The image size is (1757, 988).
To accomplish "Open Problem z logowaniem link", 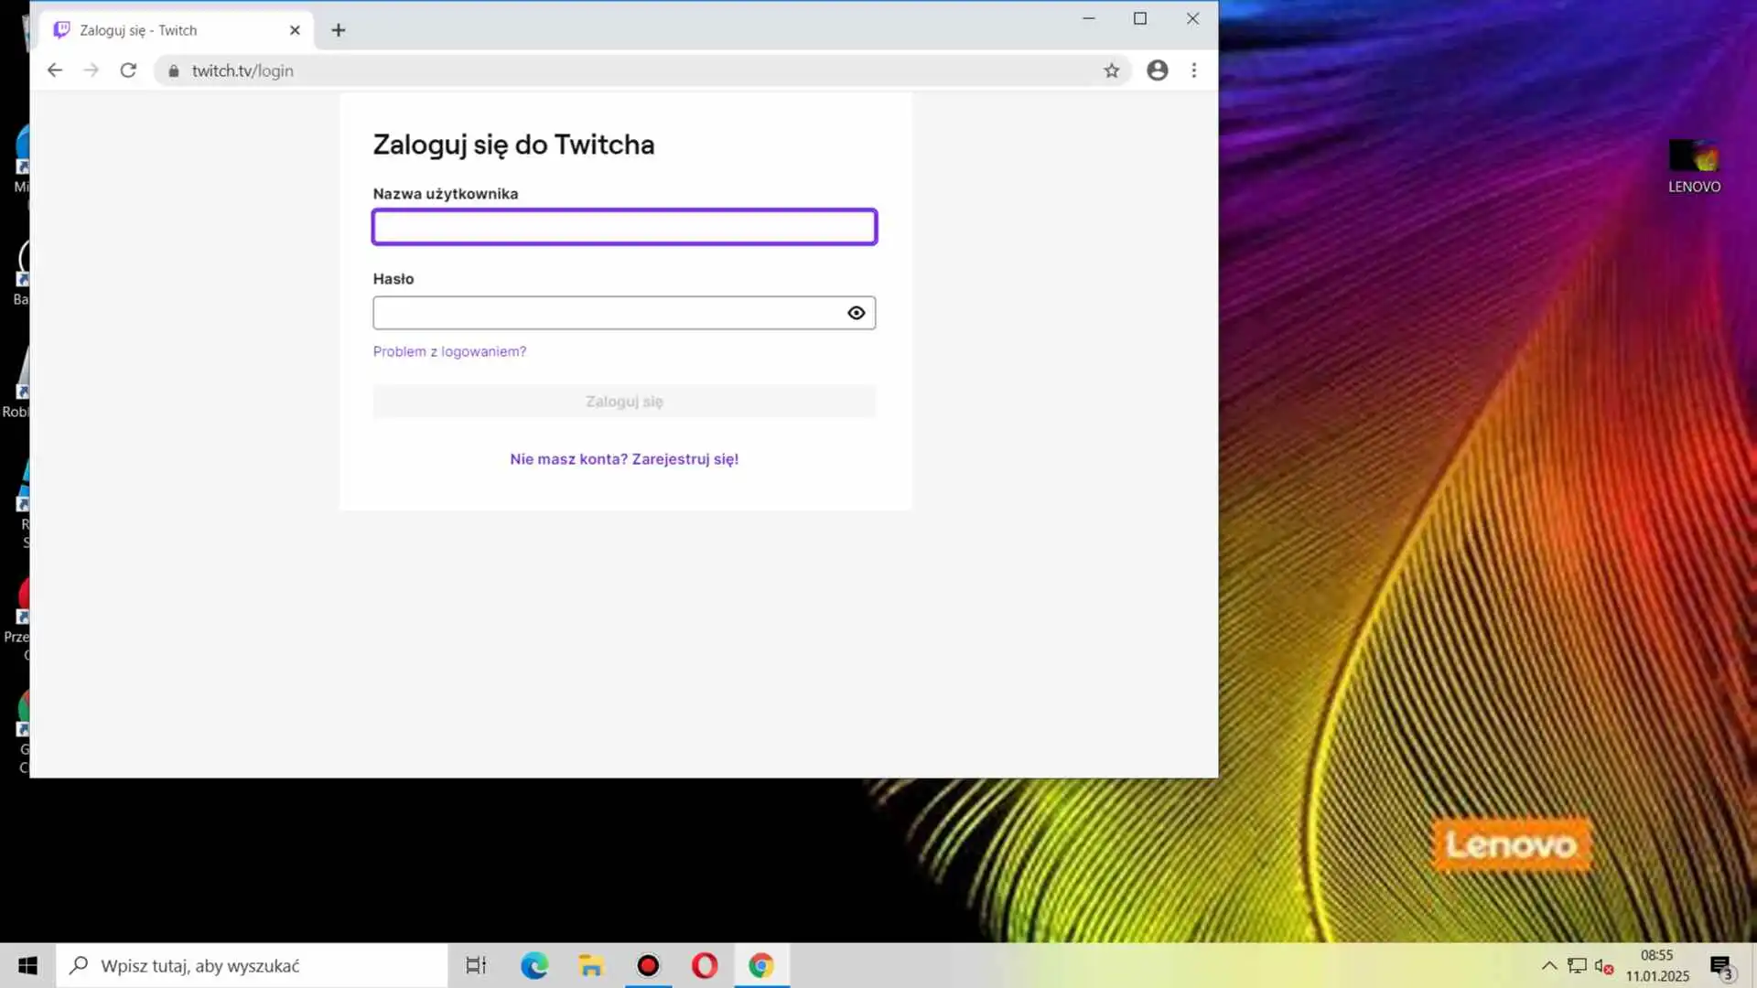I will [x=449, y=351].
